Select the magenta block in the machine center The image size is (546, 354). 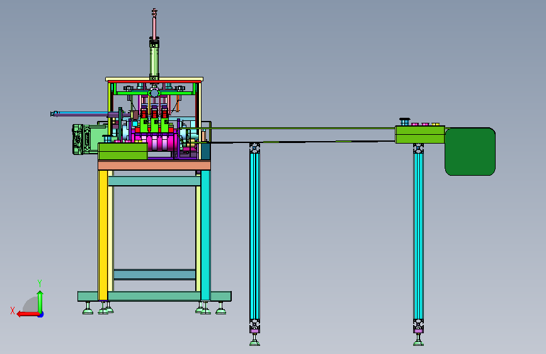162,143
